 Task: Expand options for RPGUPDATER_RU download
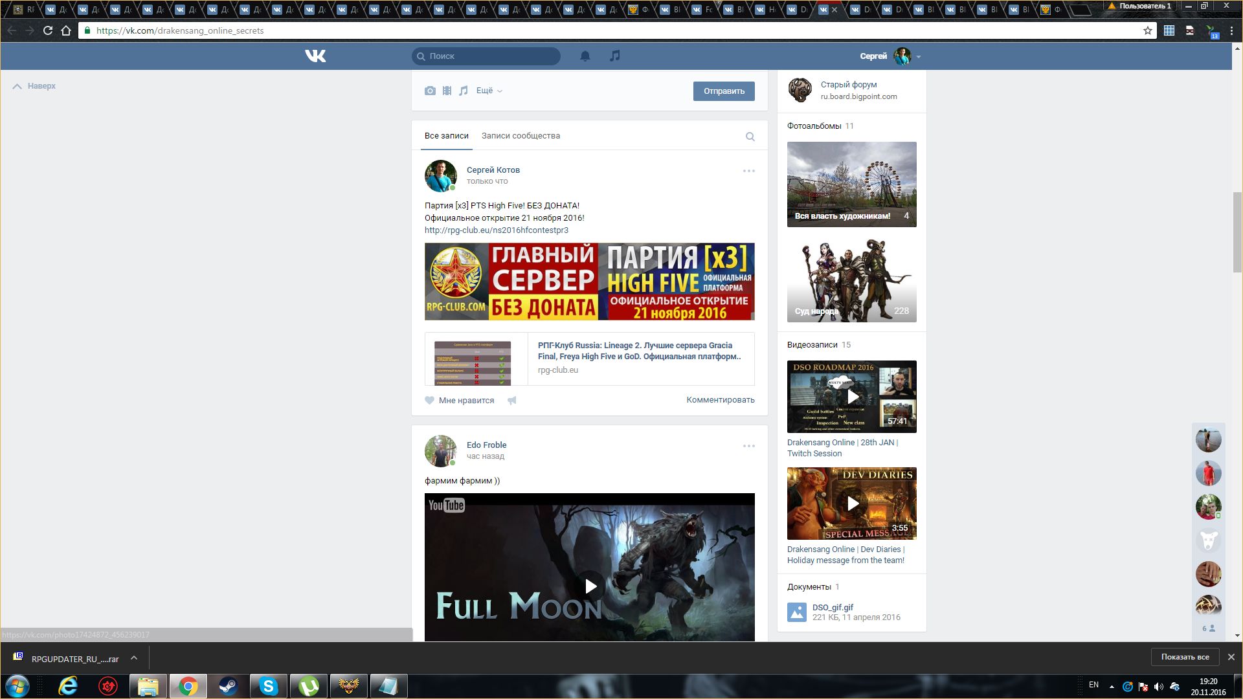pos(134,658)
